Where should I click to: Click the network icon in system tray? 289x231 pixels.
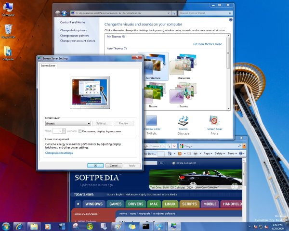click(261, 227)
